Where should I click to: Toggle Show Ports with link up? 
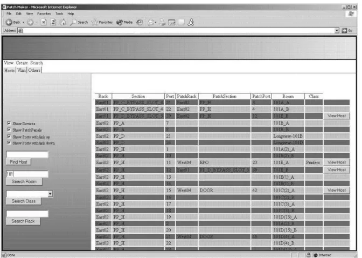[9, 137]
